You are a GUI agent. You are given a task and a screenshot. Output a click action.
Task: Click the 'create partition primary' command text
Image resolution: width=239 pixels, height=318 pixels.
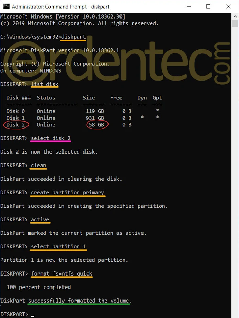[x=67, y=193]
